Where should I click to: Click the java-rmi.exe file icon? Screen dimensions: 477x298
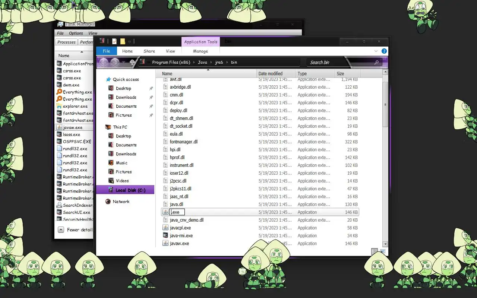tap(166, 235)
